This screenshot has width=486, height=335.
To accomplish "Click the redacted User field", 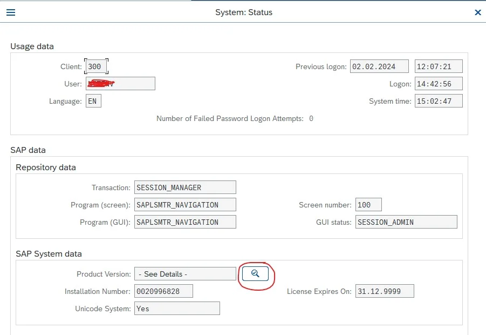I will pos(120,84).
